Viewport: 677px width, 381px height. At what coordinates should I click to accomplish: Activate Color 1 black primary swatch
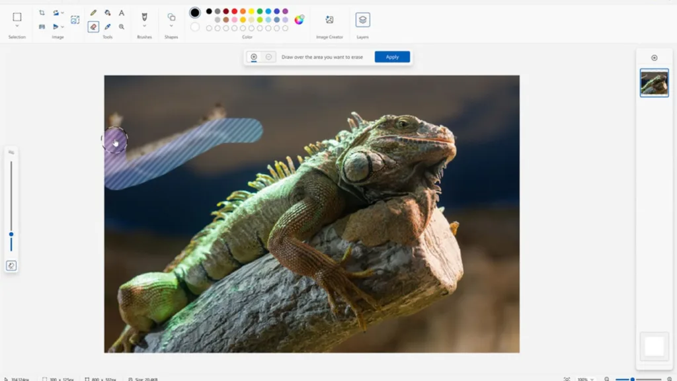click(x=195, y=13)
